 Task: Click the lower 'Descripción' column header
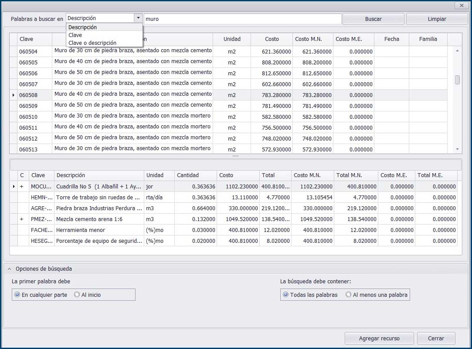(99, 175)
